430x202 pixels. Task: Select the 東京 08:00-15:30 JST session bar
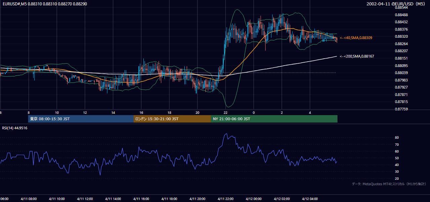(81, 119)
